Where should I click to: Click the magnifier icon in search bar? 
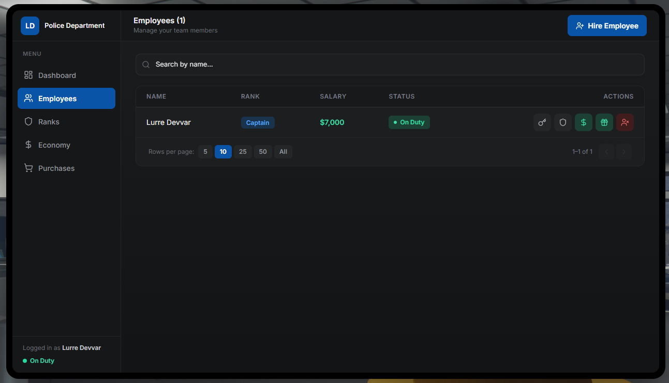[x=146, y=65]
